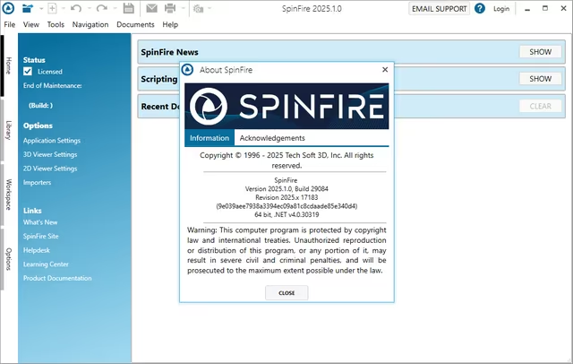Click the email envelope icon

tap(151, 8)
